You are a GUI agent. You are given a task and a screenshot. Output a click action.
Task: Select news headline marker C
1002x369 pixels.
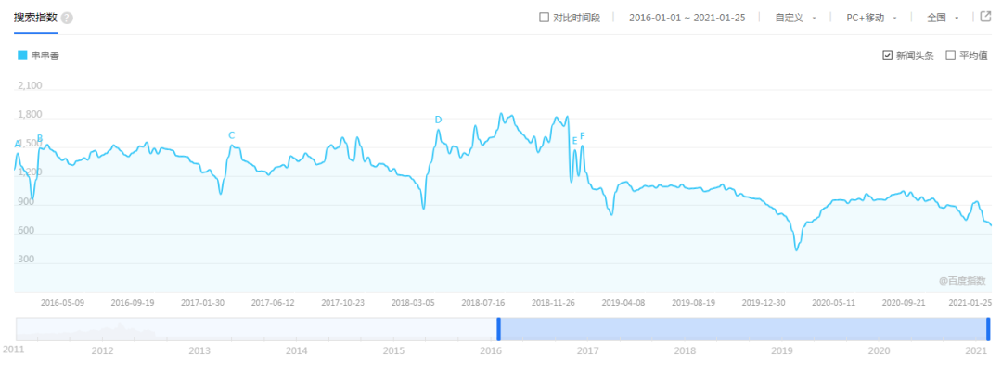point(232,134)
